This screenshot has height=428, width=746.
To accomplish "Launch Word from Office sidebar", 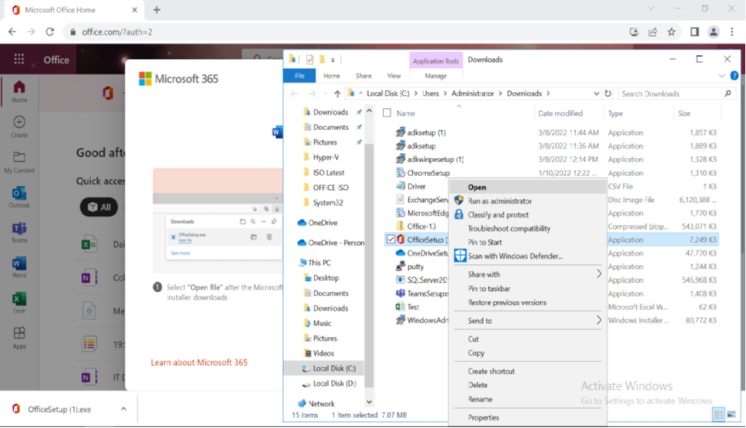I will point(19,267).
